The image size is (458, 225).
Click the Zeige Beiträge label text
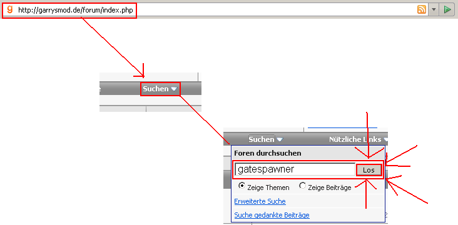point(330,187)
